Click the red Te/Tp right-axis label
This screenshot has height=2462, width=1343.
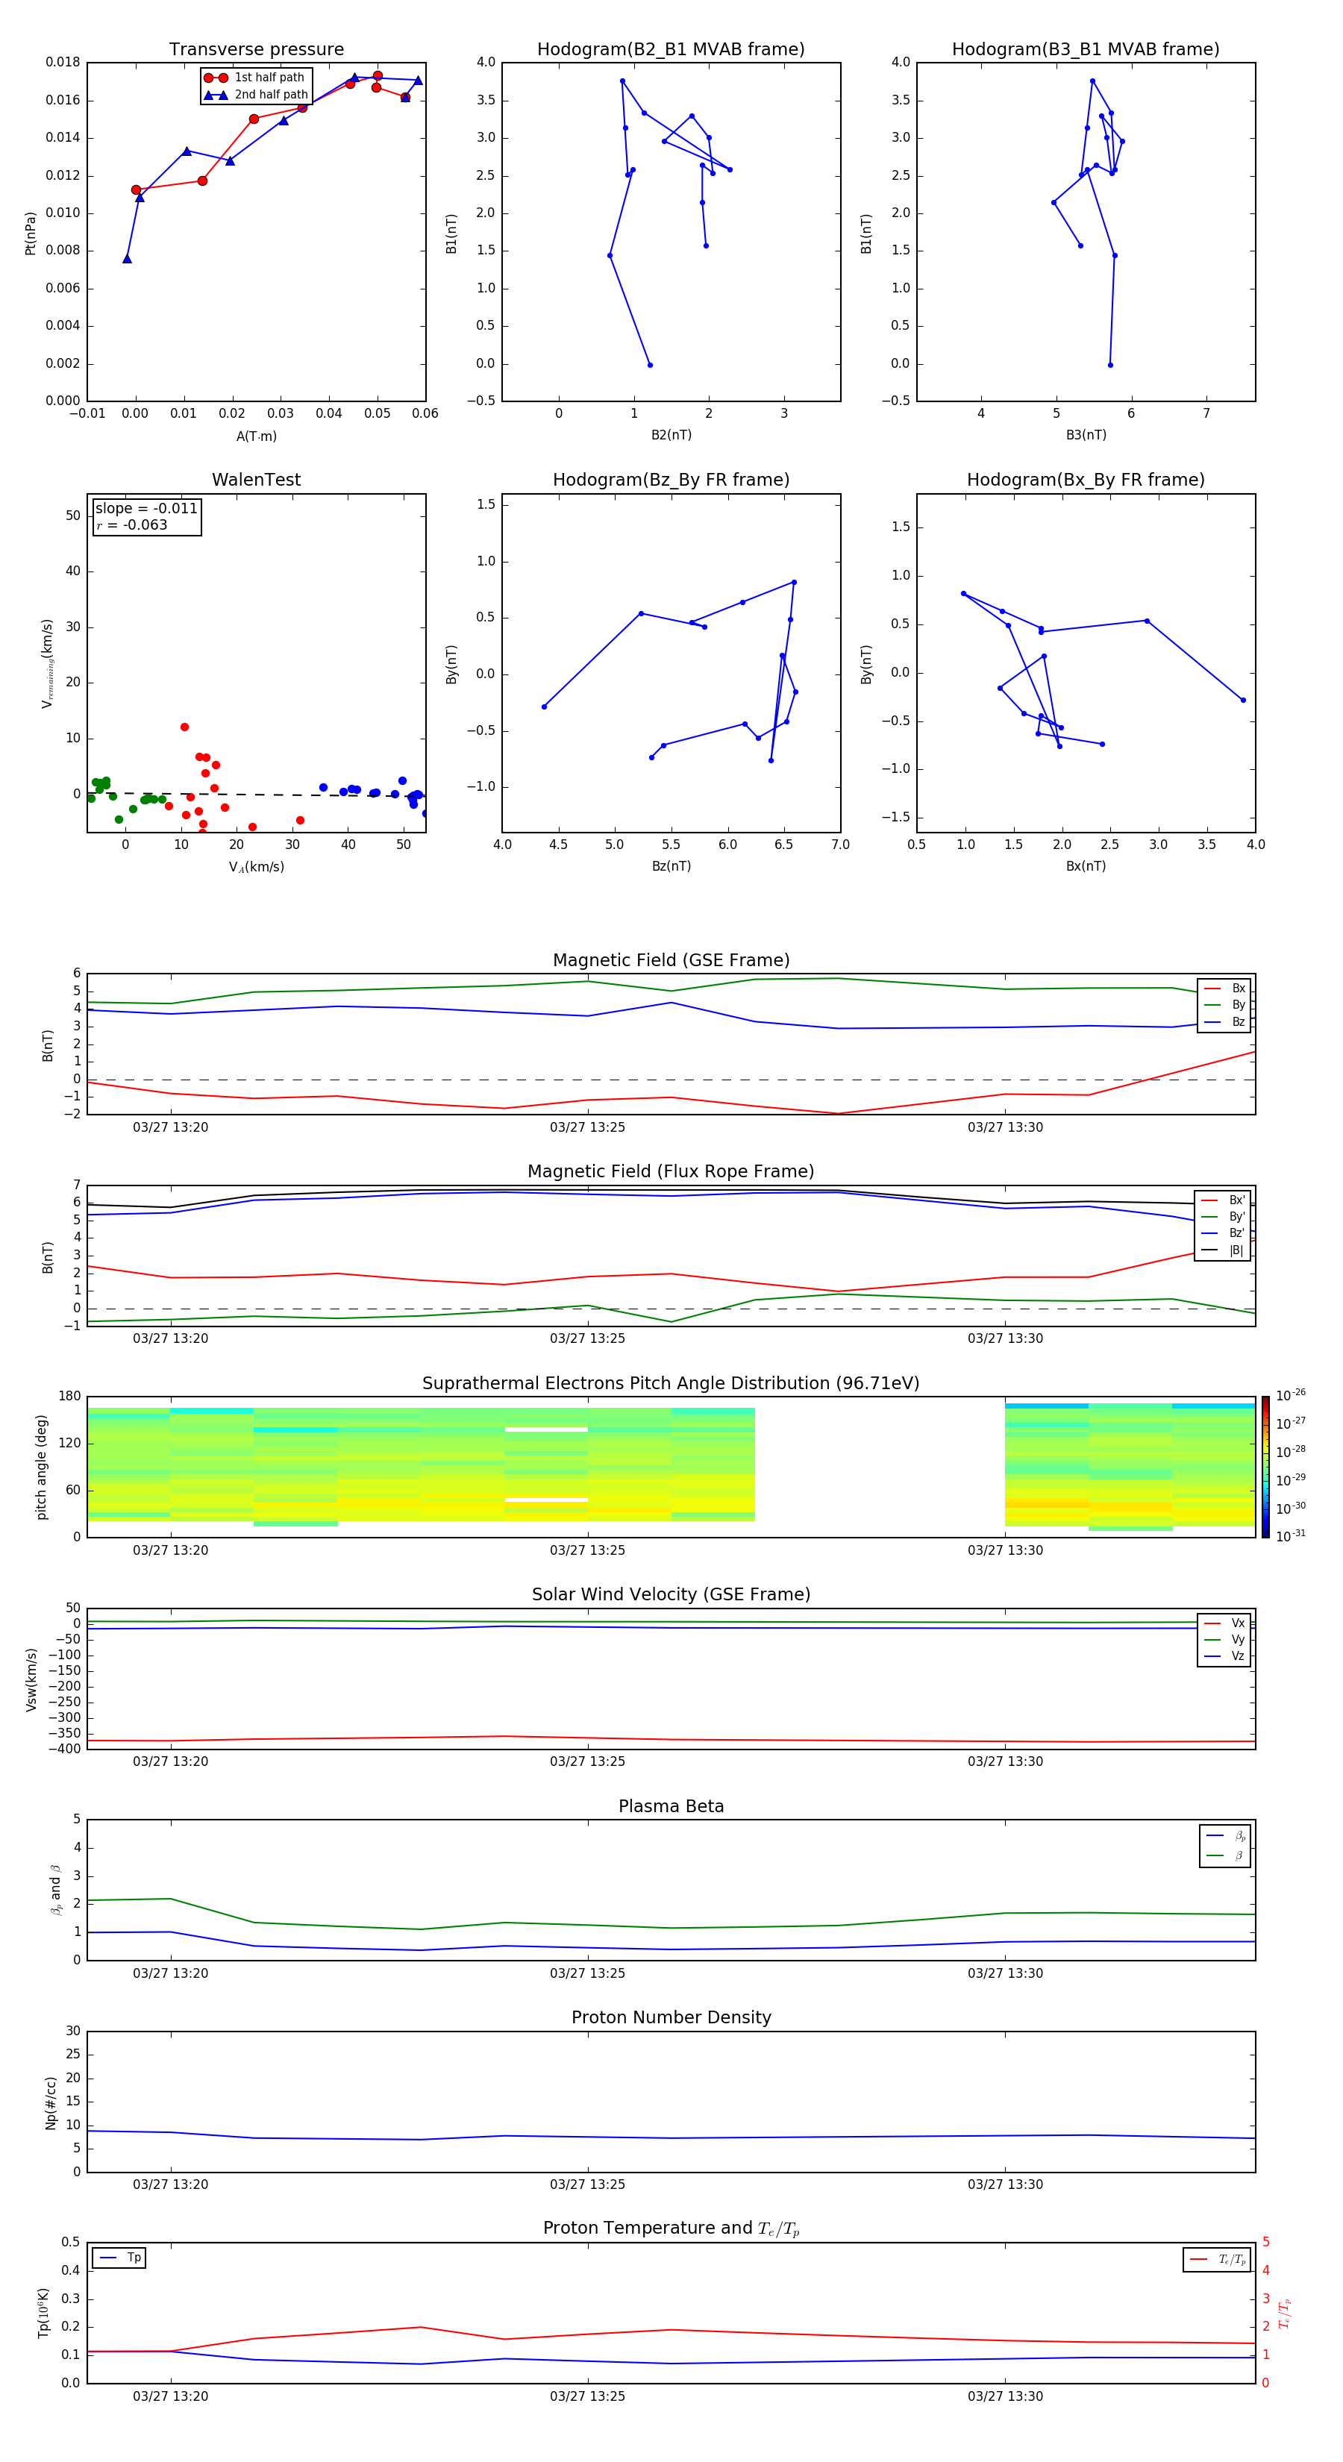(x=1284, y=2313)
